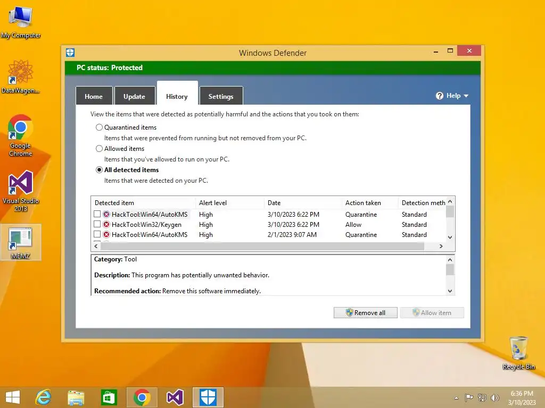This screenshot has height=408, width=545.
Task: Sort by the Alert level column
Action: click(230, 202)
